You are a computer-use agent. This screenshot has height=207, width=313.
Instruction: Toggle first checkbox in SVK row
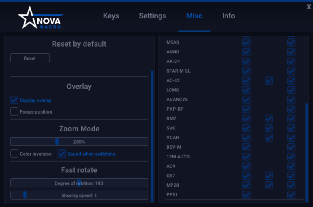coord(247,128)
